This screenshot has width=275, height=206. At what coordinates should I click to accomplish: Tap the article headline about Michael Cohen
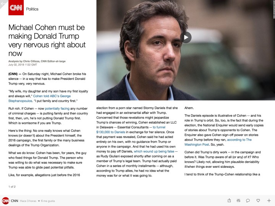(47, 40)
